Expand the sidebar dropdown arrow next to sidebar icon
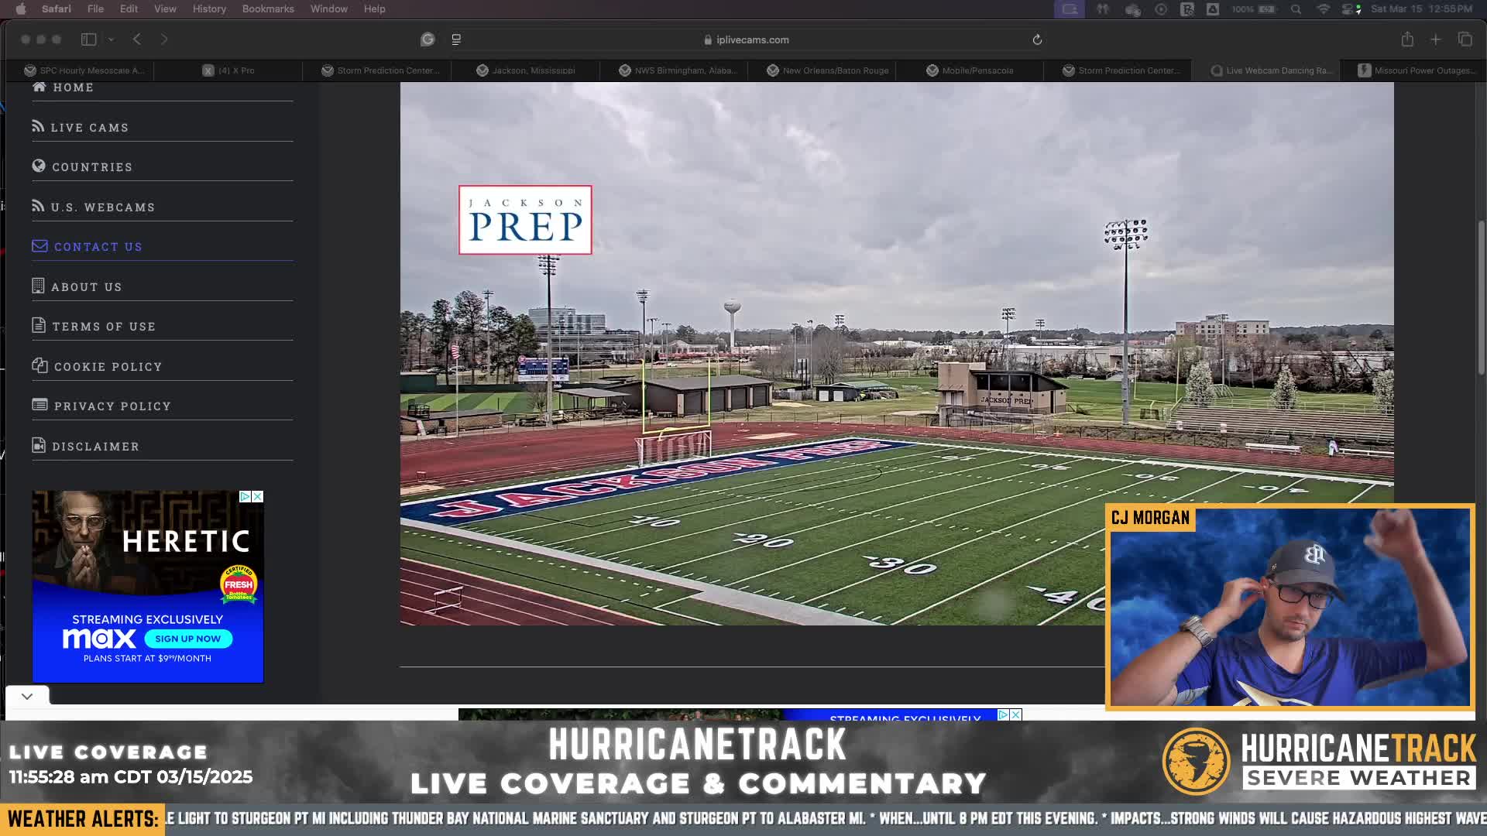1487x836 pixels. pyautogui.click(x=111, y=39)
